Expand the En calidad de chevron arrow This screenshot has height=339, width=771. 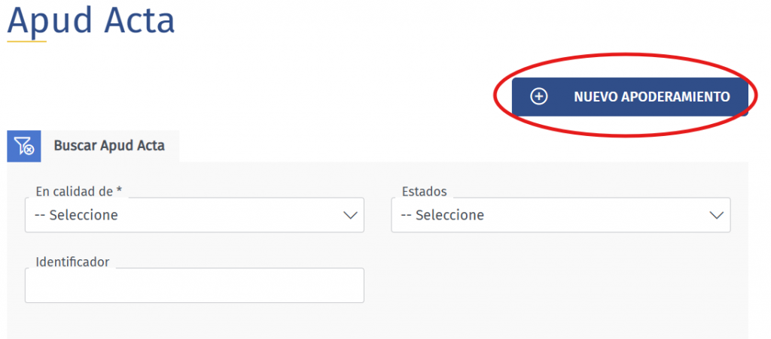coord(350,215)
